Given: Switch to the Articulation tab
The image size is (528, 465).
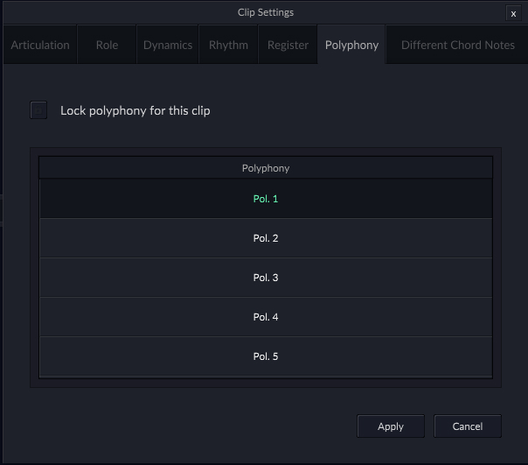Looking at the screenshot, I should pos(40,46).
